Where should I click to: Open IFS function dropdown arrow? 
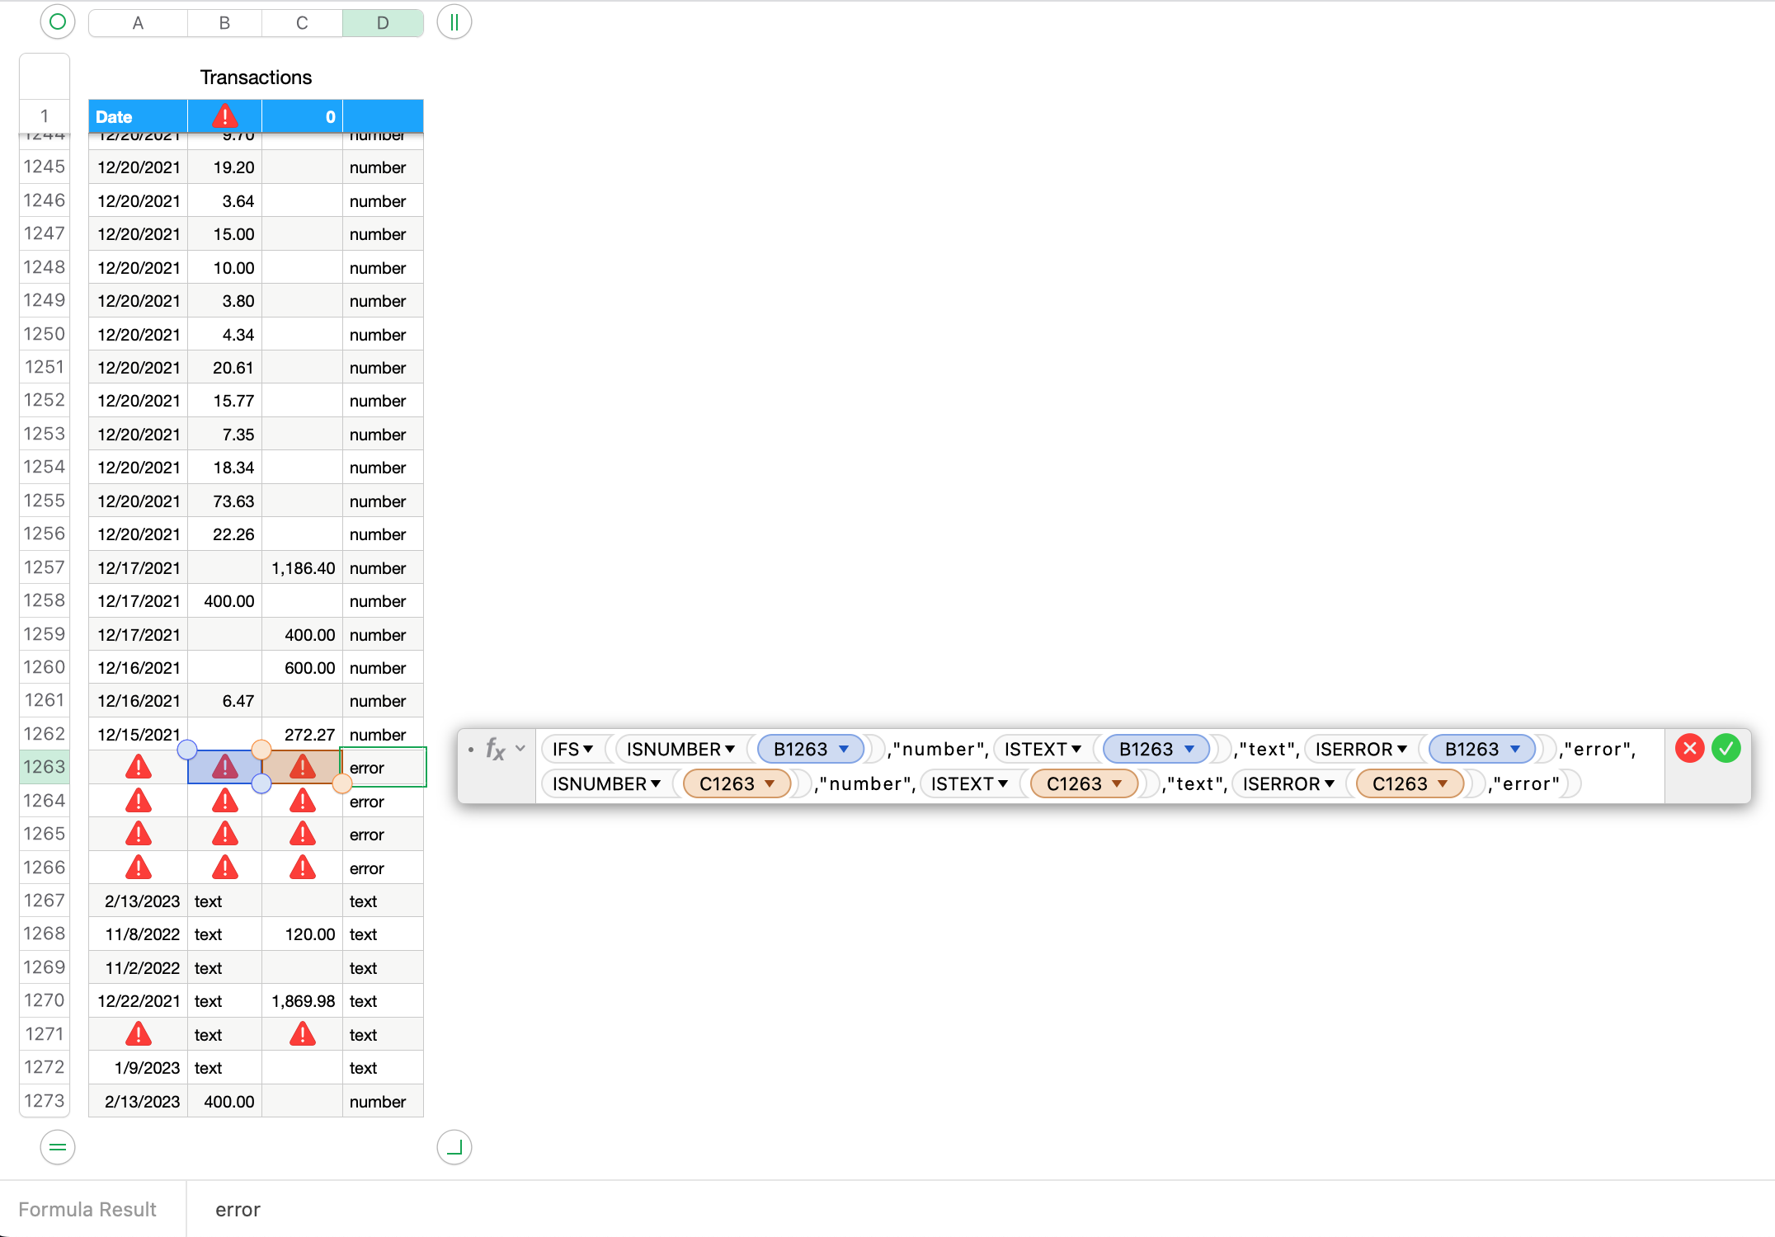tap(588, 749)
